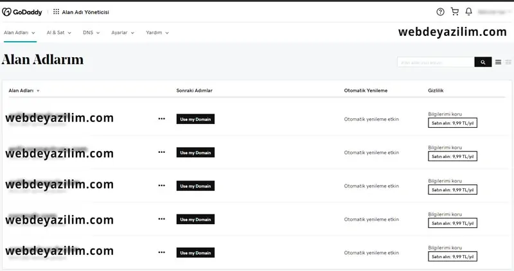Click the Alan Adı Yöneticisi title
The image size is (514, 271).
tap(85, 12)
